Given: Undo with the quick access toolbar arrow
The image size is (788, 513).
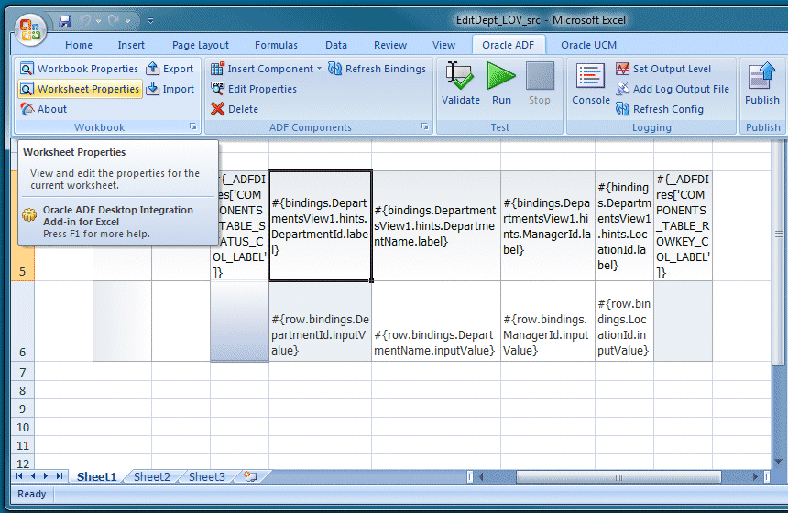Looking at the screenshot, I should pos(86,20).
